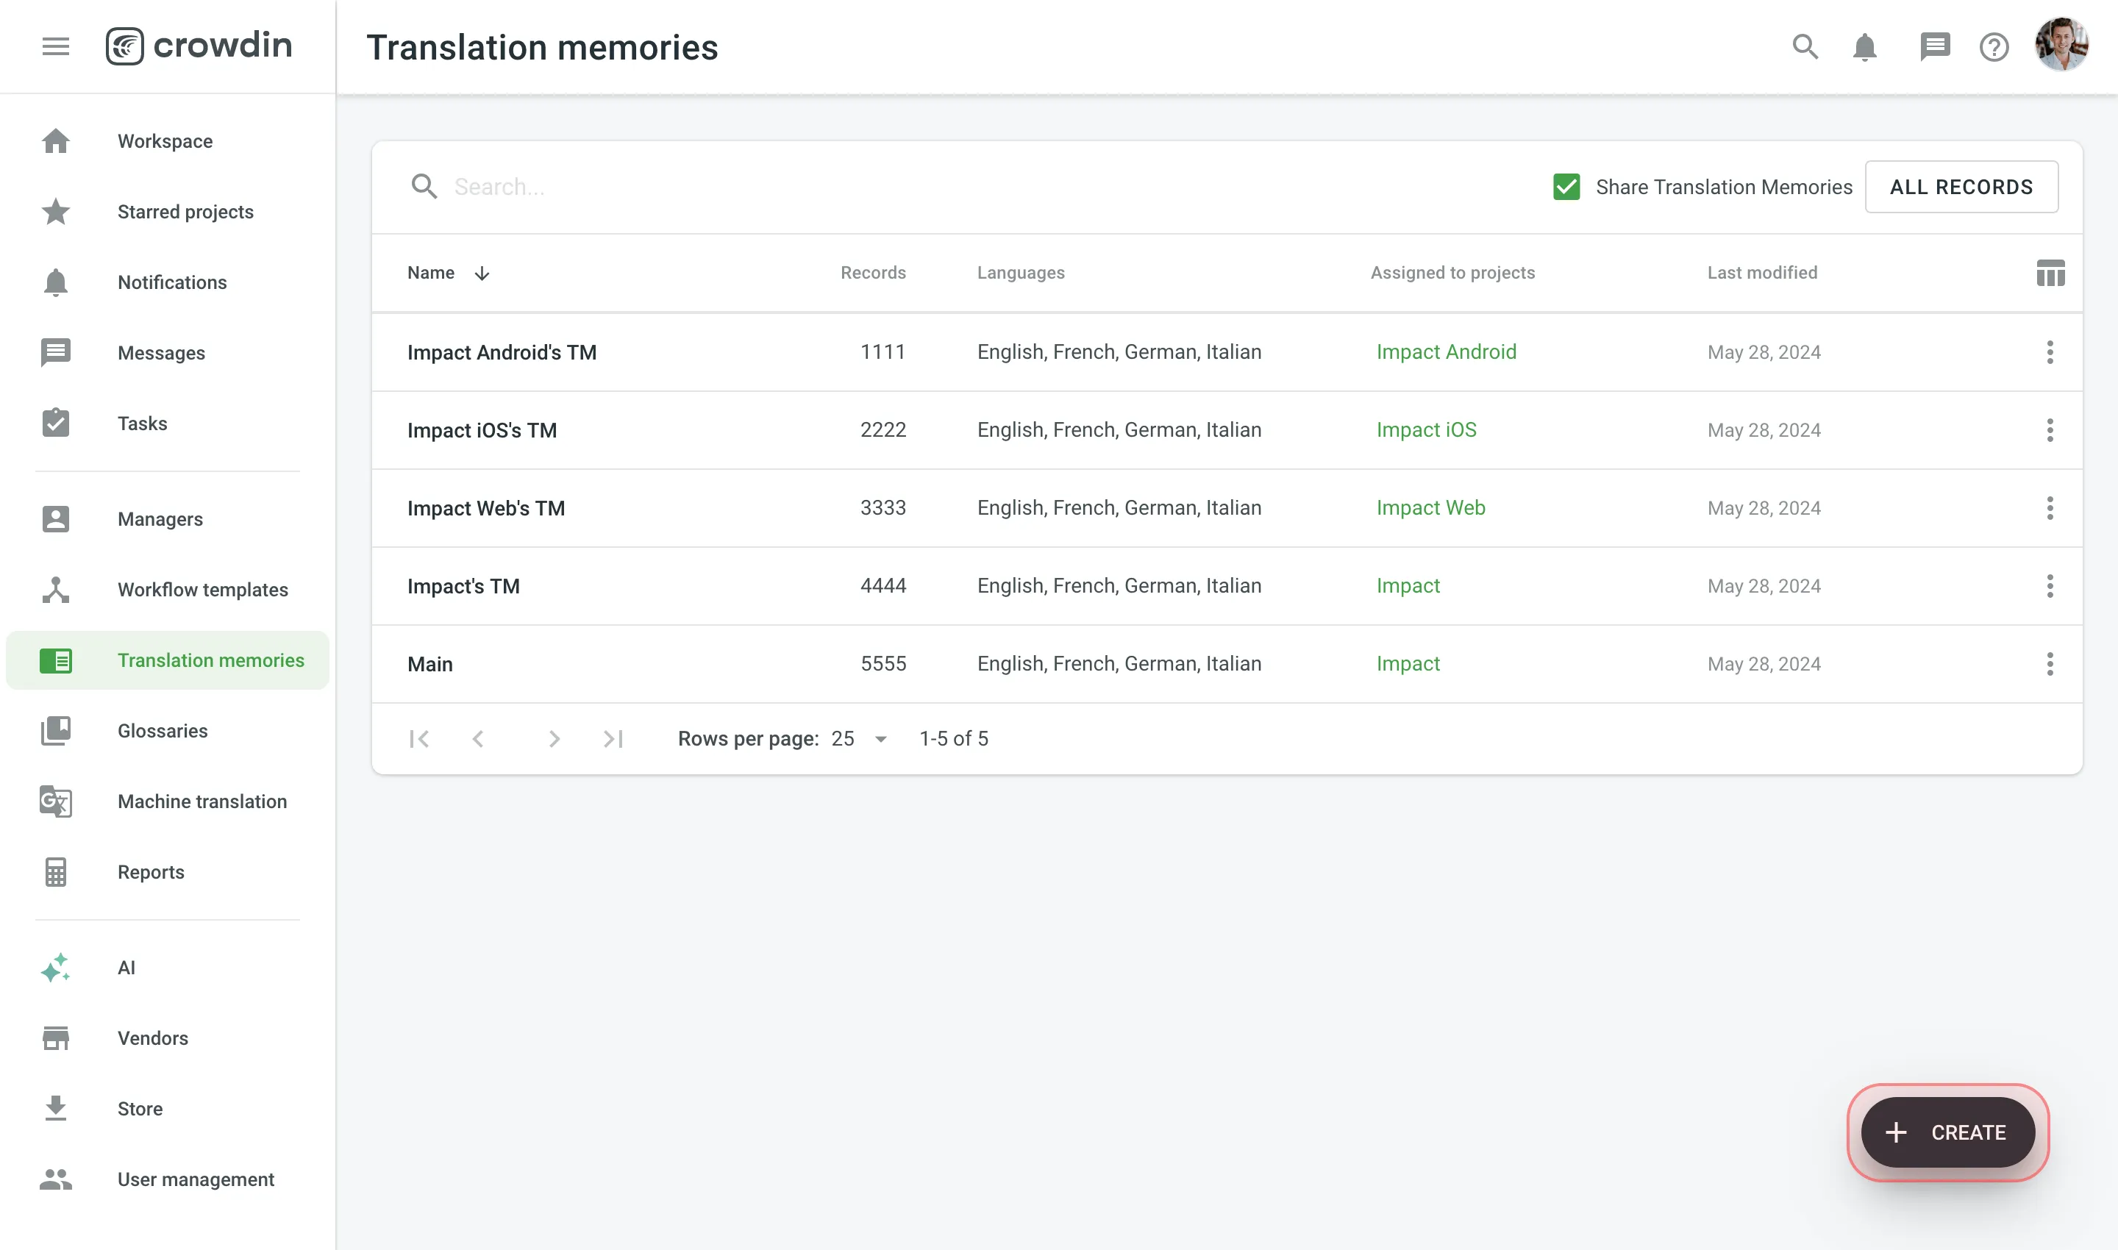
Task: Click the Assigned to projects header
Action: [x=1452, y=273]
